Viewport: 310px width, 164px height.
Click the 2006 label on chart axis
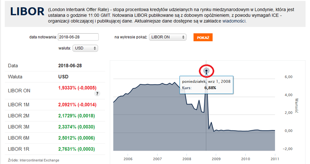coord(128,159)
